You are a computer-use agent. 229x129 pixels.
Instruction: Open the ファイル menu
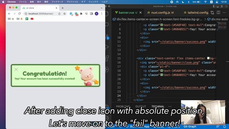[x=23, y=2]
